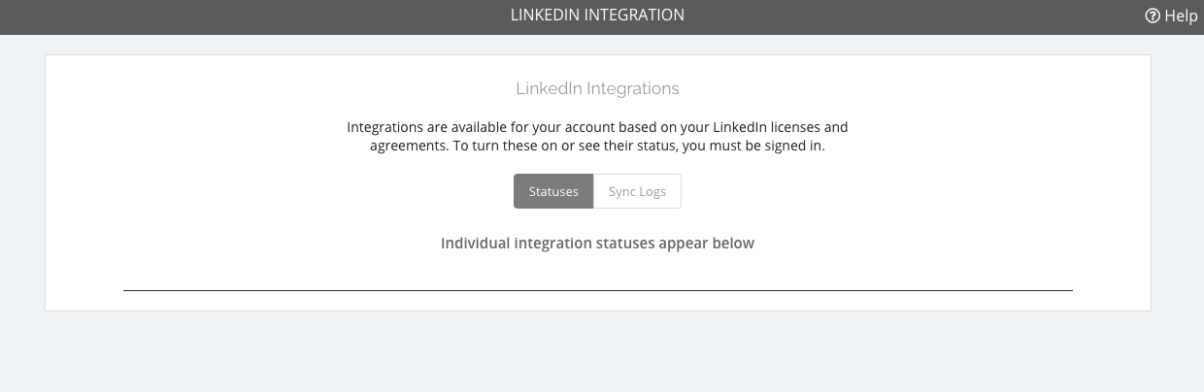Click the word 'Sync' in Sync Logs
1204x392 pixels.
coord(622,191)
